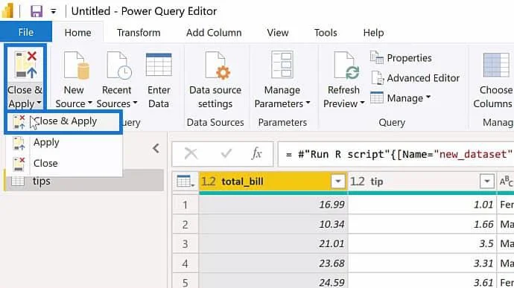Viewport: 514px width, 288px height.
Task: Click the Enter Data table icon
Action: [x=159, y=64]
